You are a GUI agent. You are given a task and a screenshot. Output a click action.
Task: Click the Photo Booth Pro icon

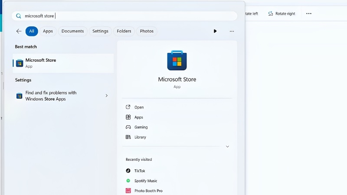click(128, 191)
